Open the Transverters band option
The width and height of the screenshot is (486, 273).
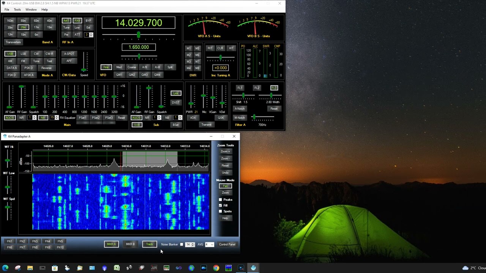(13, 42)
